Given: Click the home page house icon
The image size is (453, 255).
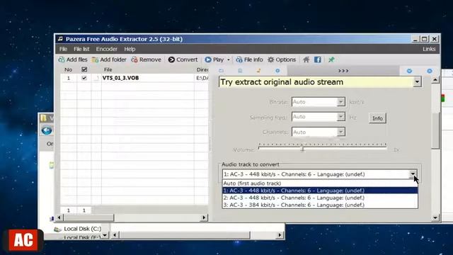Looking at the screenshot, I should [x=306, y=59].
